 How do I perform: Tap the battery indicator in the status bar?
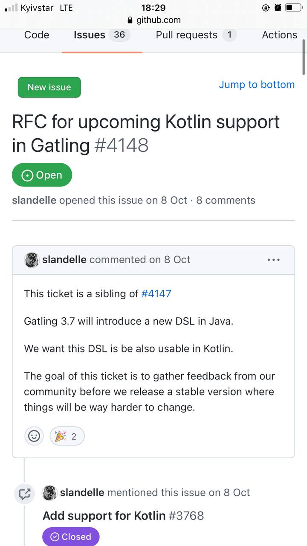click(x=294, y=8)
